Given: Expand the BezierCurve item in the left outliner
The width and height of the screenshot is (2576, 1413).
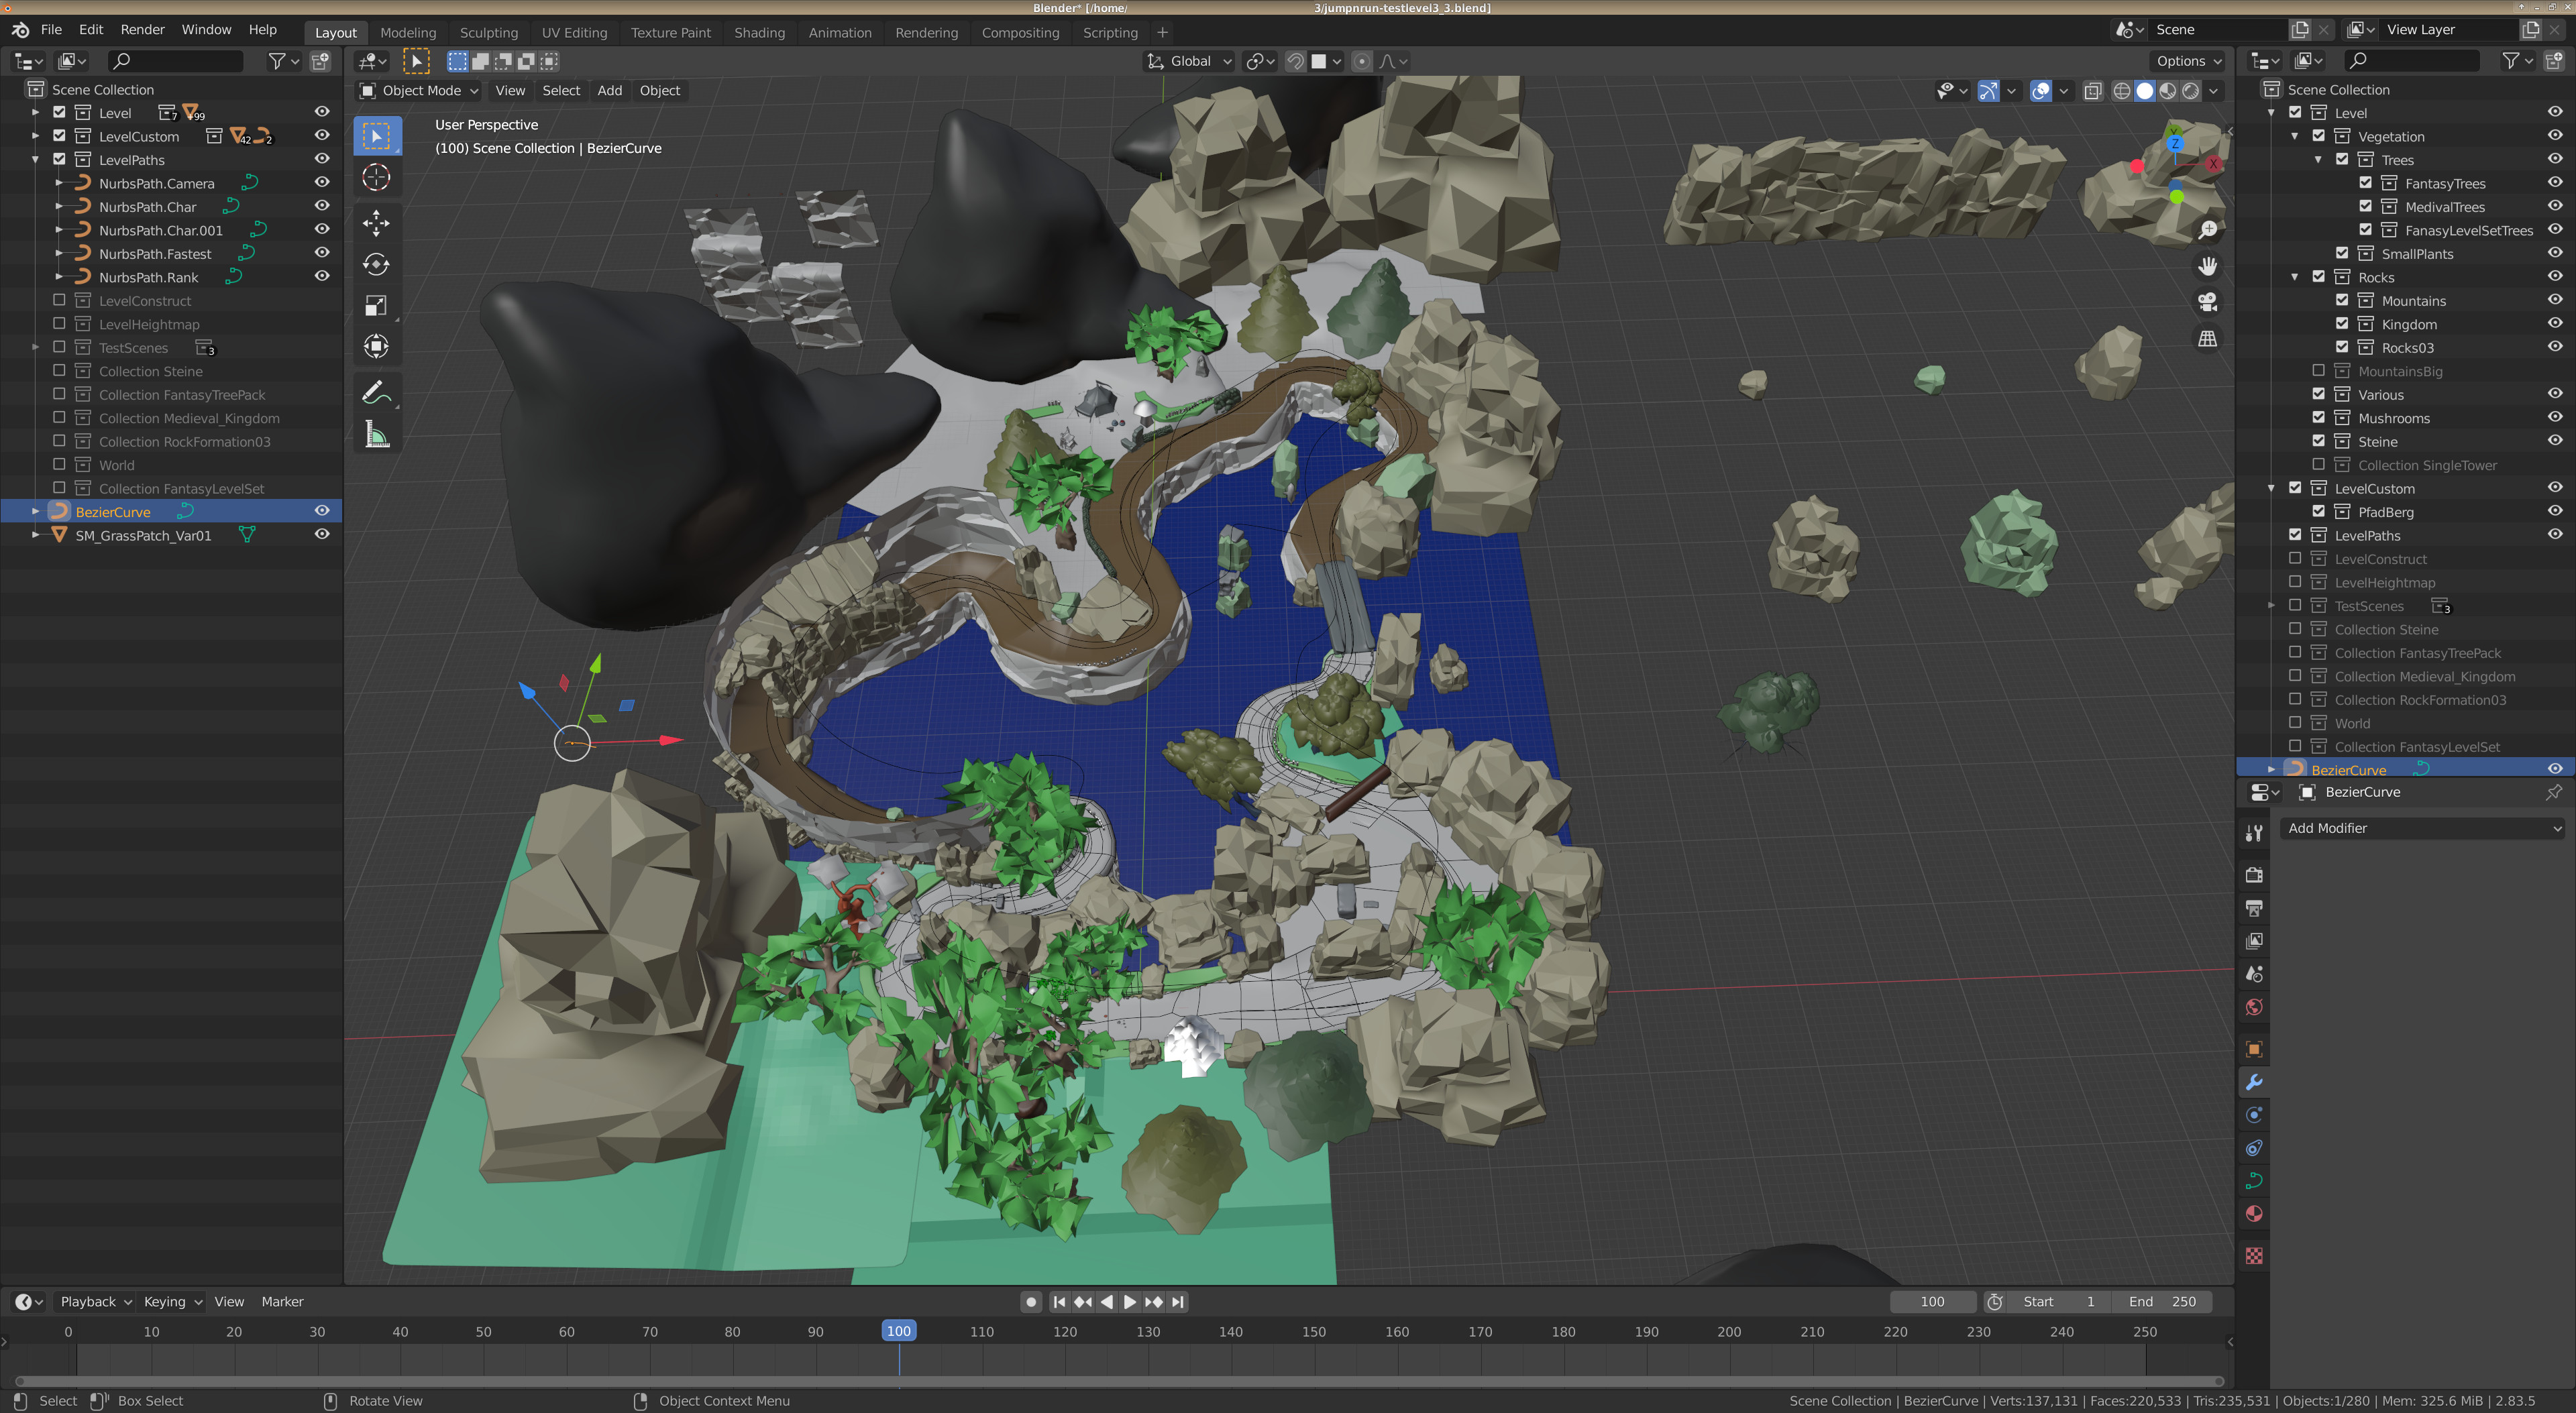Looking at the screenshot, I should (36, 512).
